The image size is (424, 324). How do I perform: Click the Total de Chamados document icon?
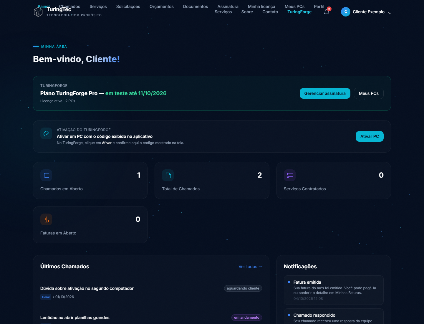click(168, 175)
